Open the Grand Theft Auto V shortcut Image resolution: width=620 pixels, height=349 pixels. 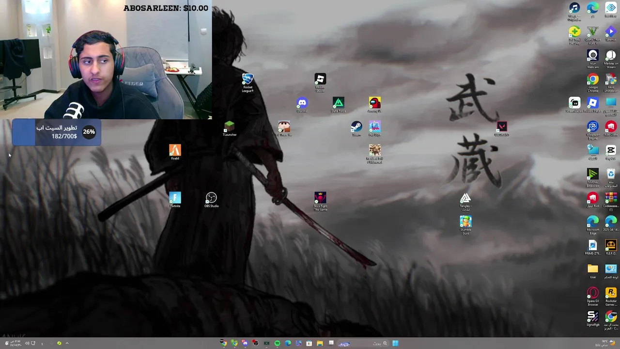[x=592, y=35]
